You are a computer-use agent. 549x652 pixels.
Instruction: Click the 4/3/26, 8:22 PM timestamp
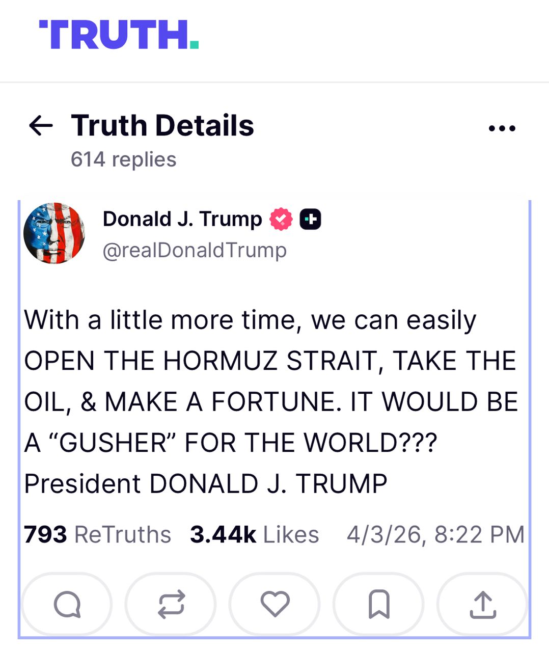coord(435,535)
